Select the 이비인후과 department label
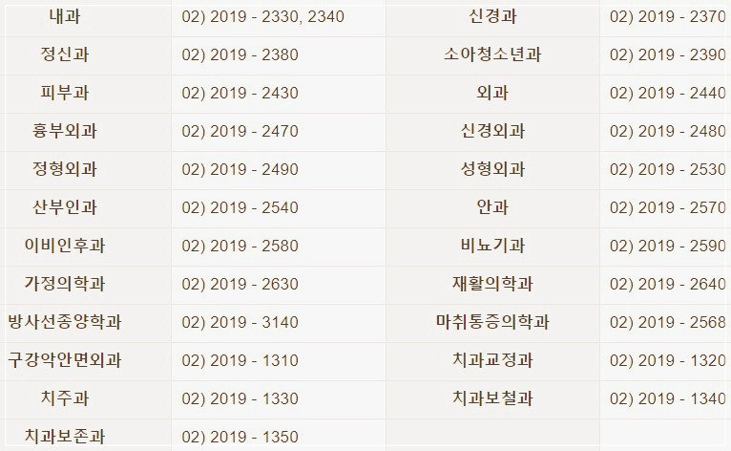 (x=64, y=246)
